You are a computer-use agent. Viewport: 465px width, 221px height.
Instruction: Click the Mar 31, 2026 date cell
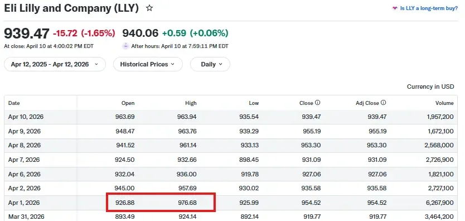[x=26, y=217]
